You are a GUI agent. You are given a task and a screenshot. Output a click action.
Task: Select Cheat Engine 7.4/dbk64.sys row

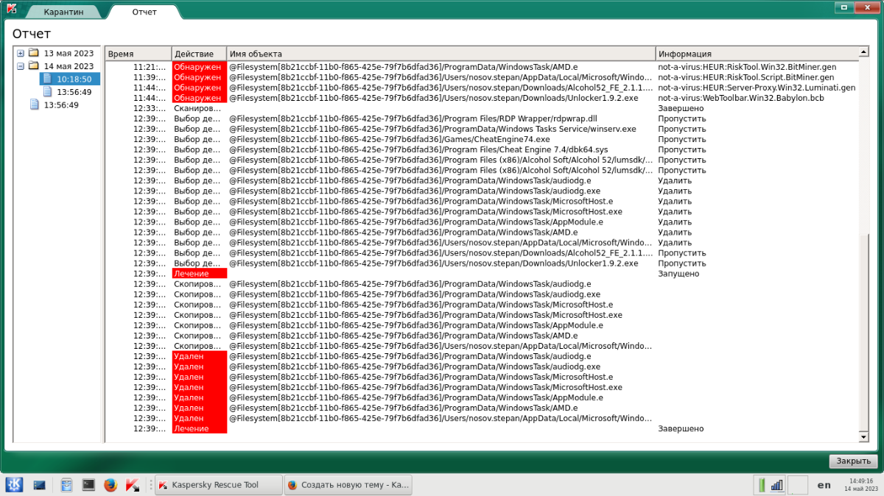tap(483, 149)
